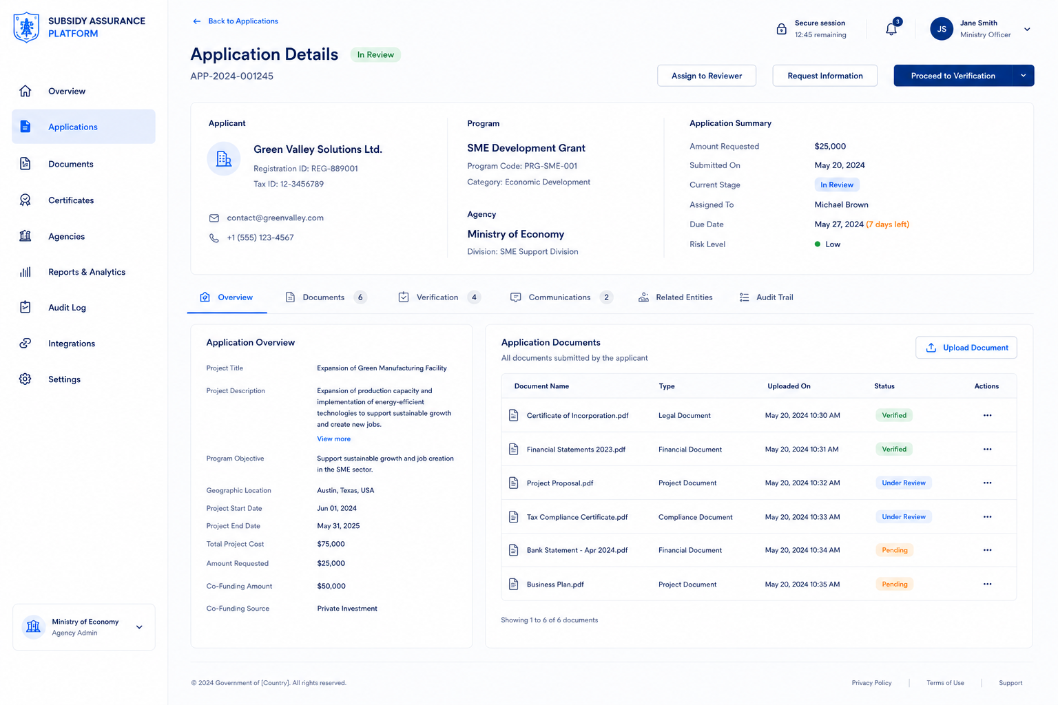Go to Applications in the sidebar

(83, 127)
